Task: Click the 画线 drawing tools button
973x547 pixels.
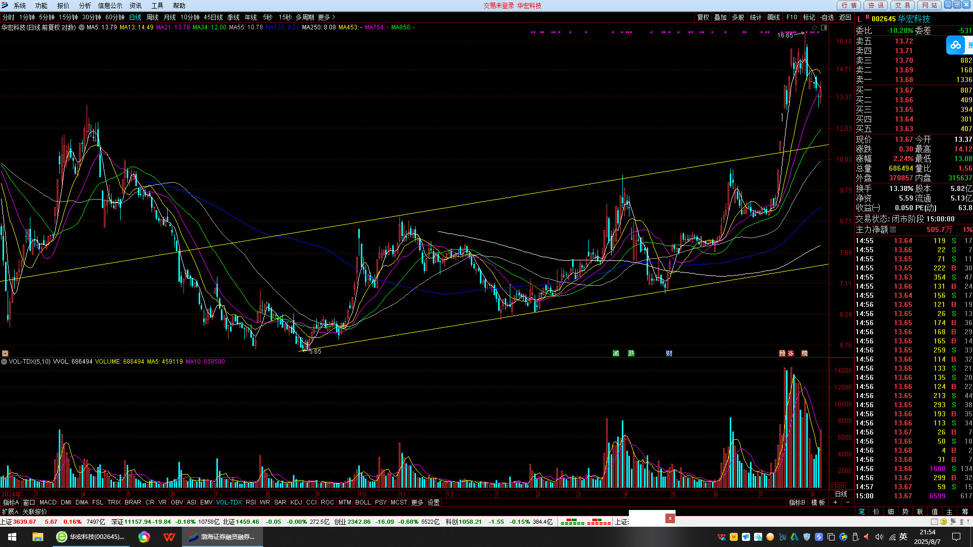Action: (773, 17)
